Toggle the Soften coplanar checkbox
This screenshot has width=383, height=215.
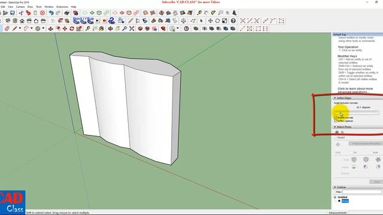(336, 121)
